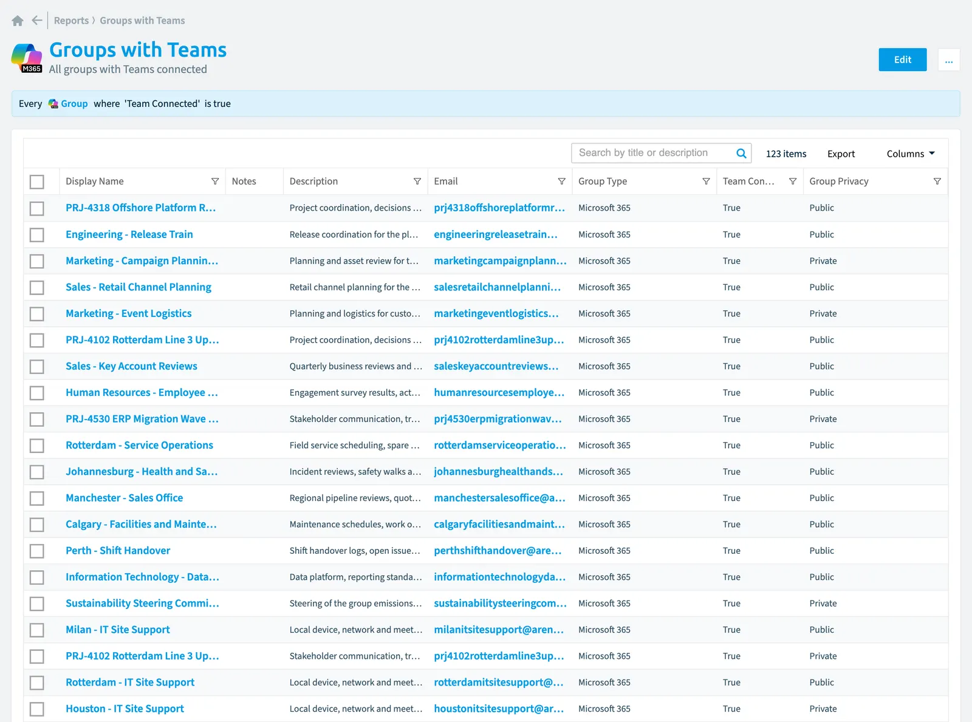Viewport: 972px width, 722px height.
Task: Open Display Name column filter icon
Action: click(215, 182)
